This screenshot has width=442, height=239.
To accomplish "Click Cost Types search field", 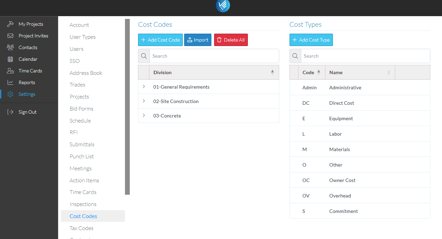I will (x=366, y=56).
